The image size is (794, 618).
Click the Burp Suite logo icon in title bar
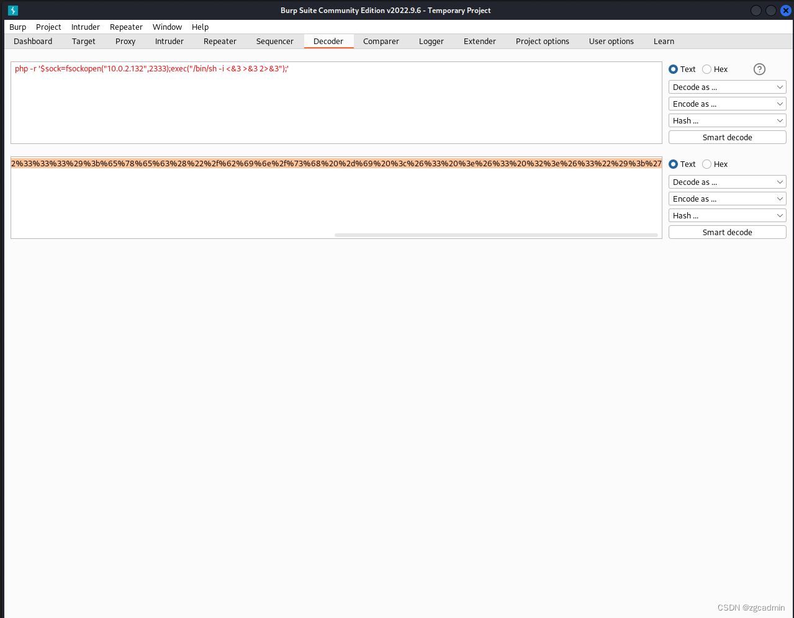[13, 11]
